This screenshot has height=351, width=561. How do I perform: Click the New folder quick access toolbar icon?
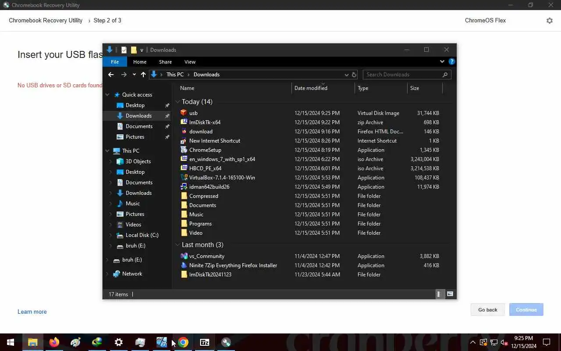click(x=134, y=50)
